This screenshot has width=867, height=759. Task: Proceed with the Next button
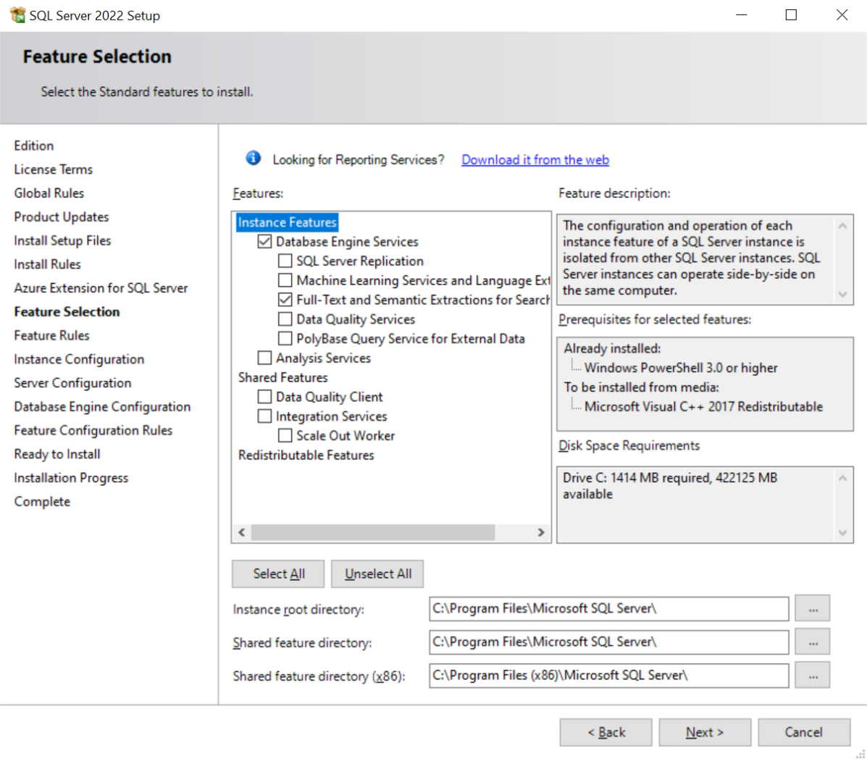pyautogui.click(x=705, y=732)
